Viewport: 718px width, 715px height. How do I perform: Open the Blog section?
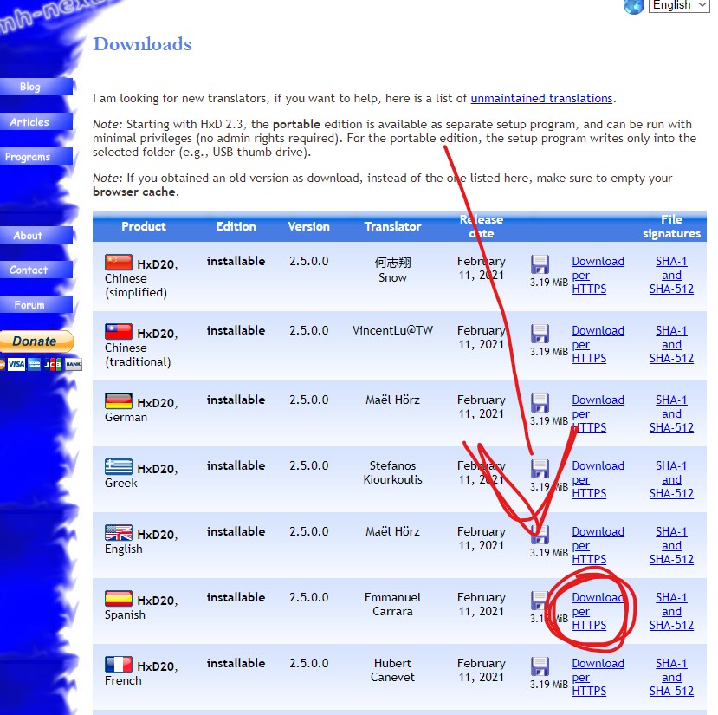click(36, 87)
